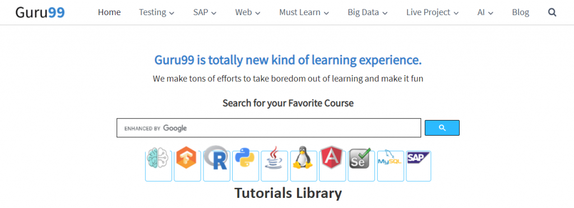The height and width of the screenshot is (208, 574).
Task: Click the blue search submit button
Action: tap(442, 128)
